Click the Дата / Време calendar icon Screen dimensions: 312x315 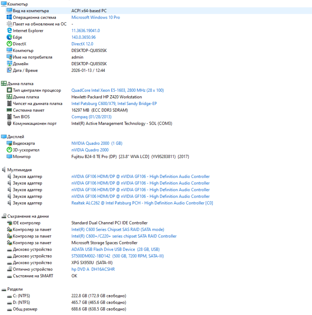click(9, 71)
